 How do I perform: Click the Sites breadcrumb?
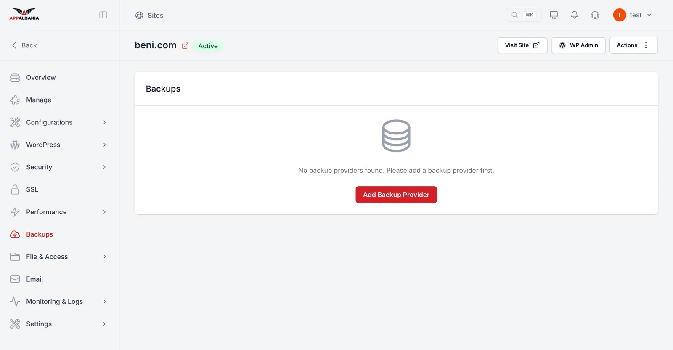click(155, 16)
